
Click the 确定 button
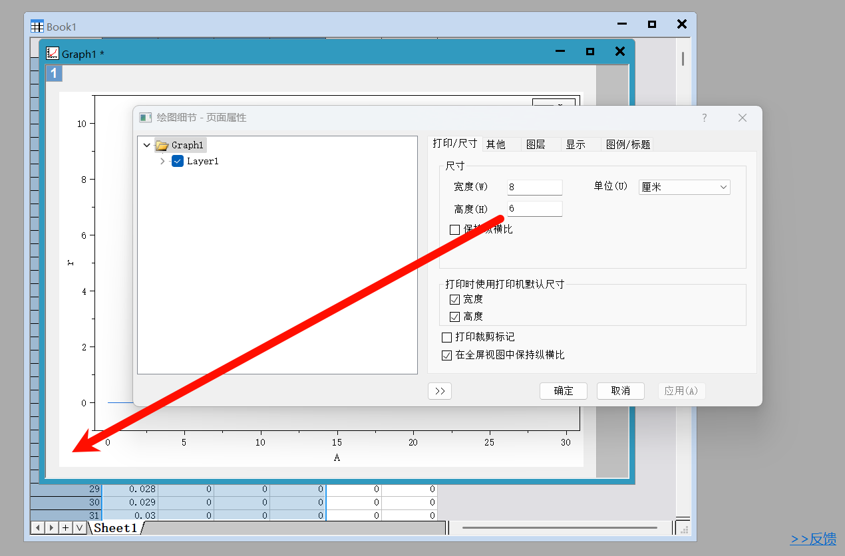(563, 391)
